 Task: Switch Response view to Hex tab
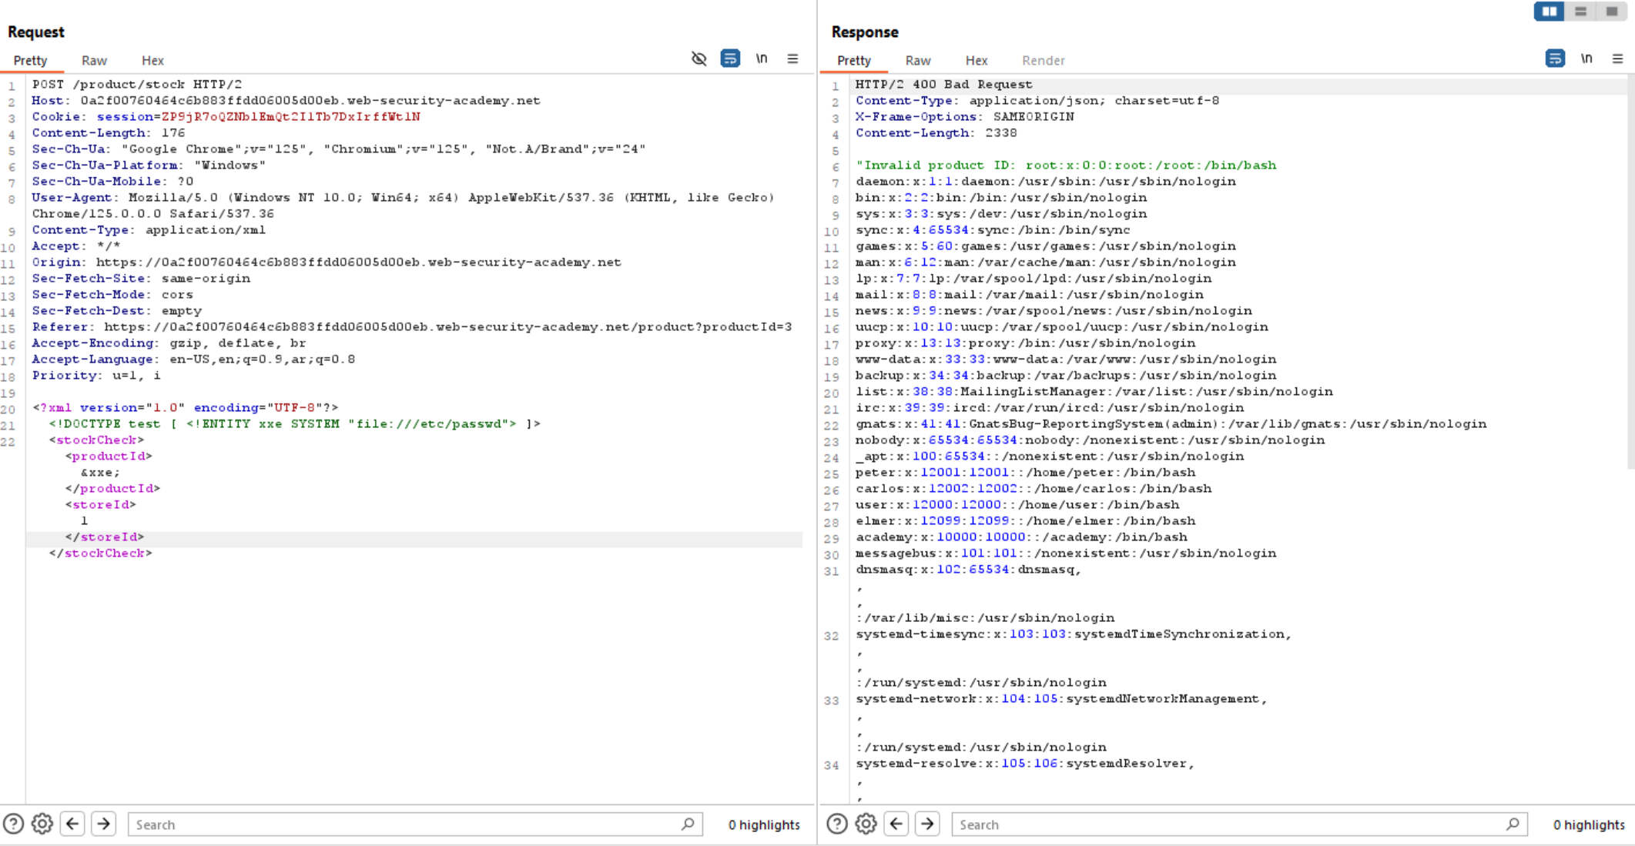[977, 60]
